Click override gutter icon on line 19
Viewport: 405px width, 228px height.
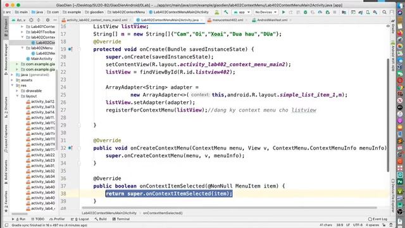pos(70,49)
